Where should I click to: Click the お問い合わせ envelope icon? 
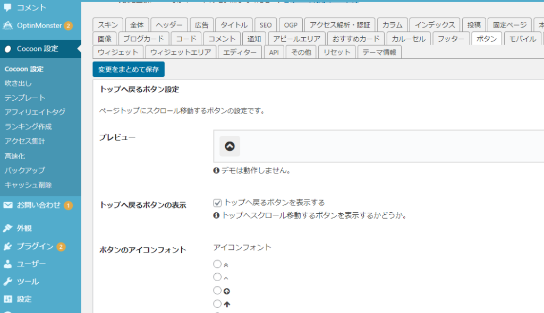pos(7,205)
